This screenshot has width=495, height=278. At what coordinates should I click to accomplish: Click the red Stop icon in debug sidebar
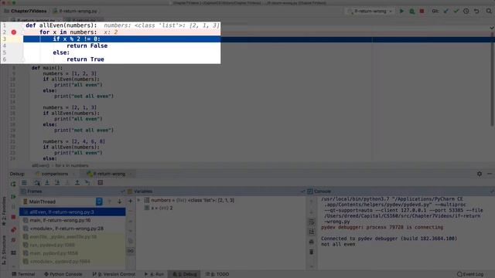[13, 217]
